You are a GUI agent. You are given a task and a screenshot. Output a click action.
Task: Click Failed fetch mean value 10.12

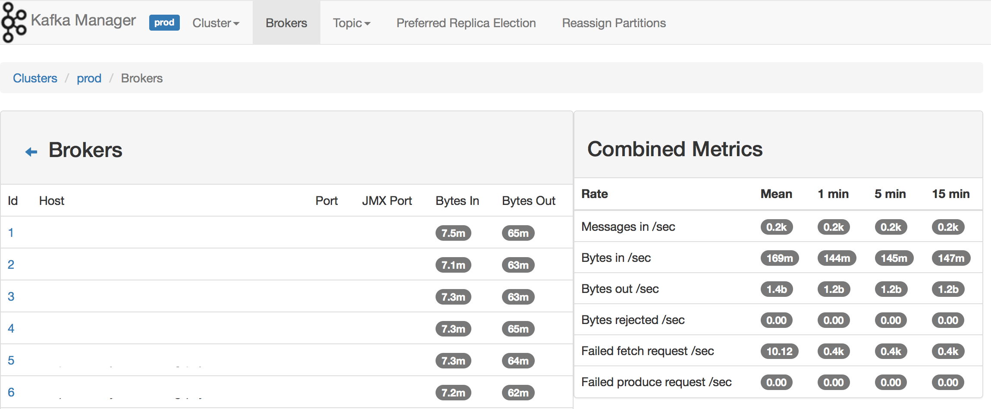tap(780, 351)
